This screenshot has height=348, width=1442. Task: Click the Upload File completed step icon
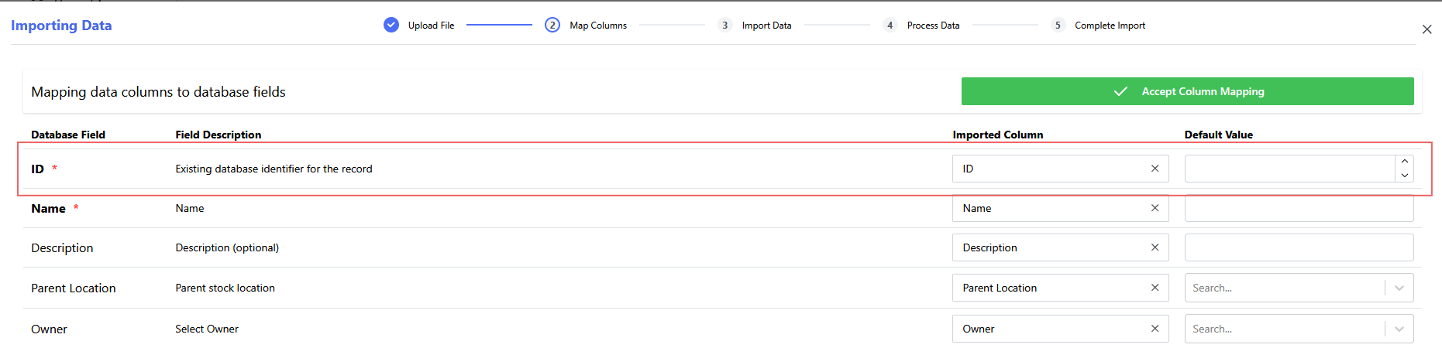point(391,26)
